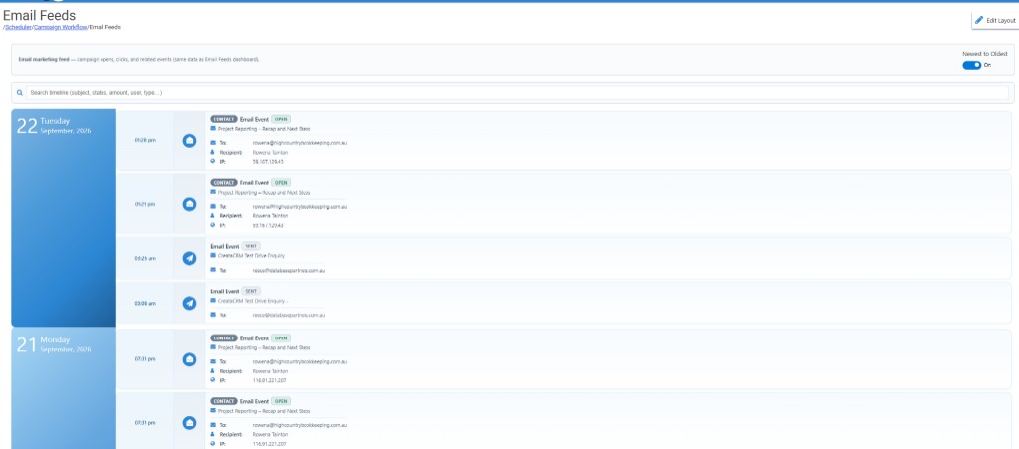The width and height of the screenshot is (1019, 449).
Task: Click the 01:28 pm timestamp
Action: 145,140
